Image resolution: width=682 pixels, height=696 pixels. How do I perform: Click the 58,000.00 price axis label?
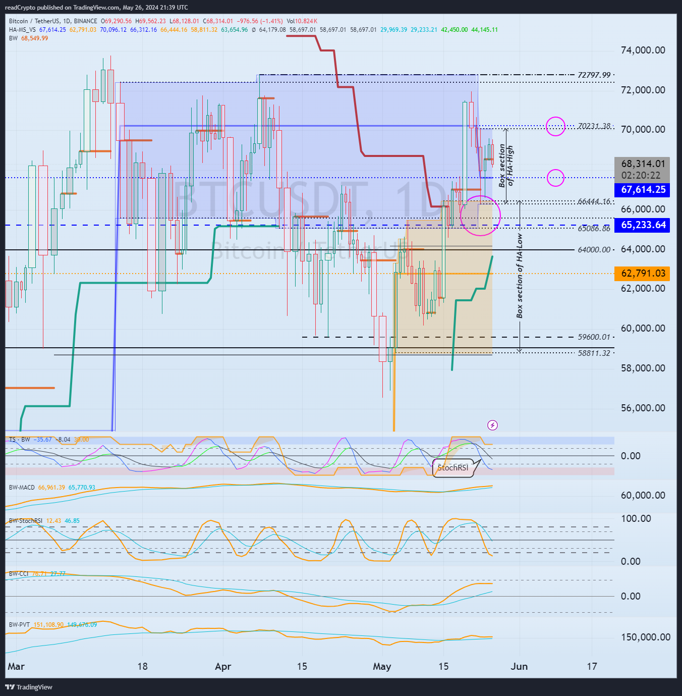tap(643, 368)
